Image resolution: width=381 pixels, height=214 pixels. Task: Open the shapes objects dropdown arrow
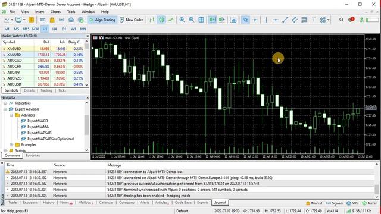(x=329, y=20)
